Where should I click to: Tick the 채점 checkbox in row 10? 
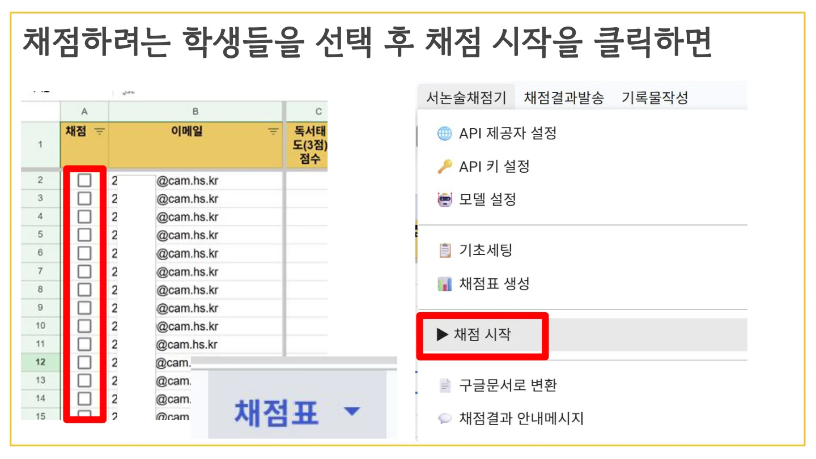84,326
